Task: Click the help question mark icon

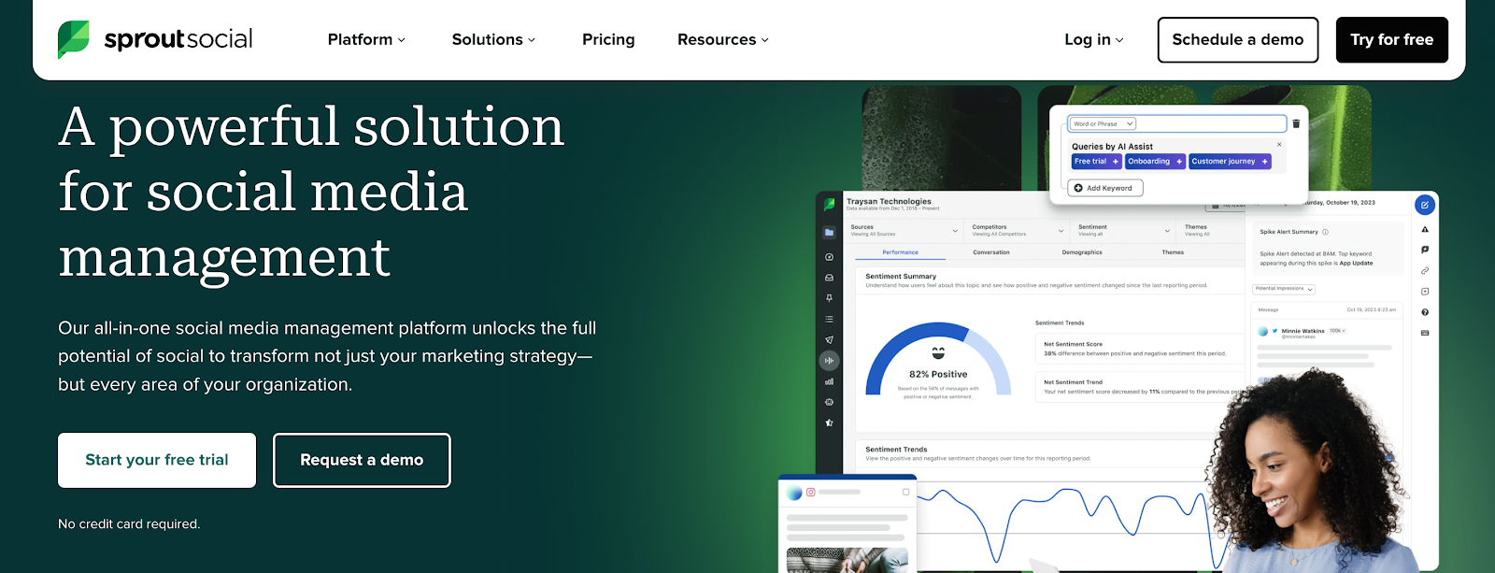Action: coord(1425,312)
